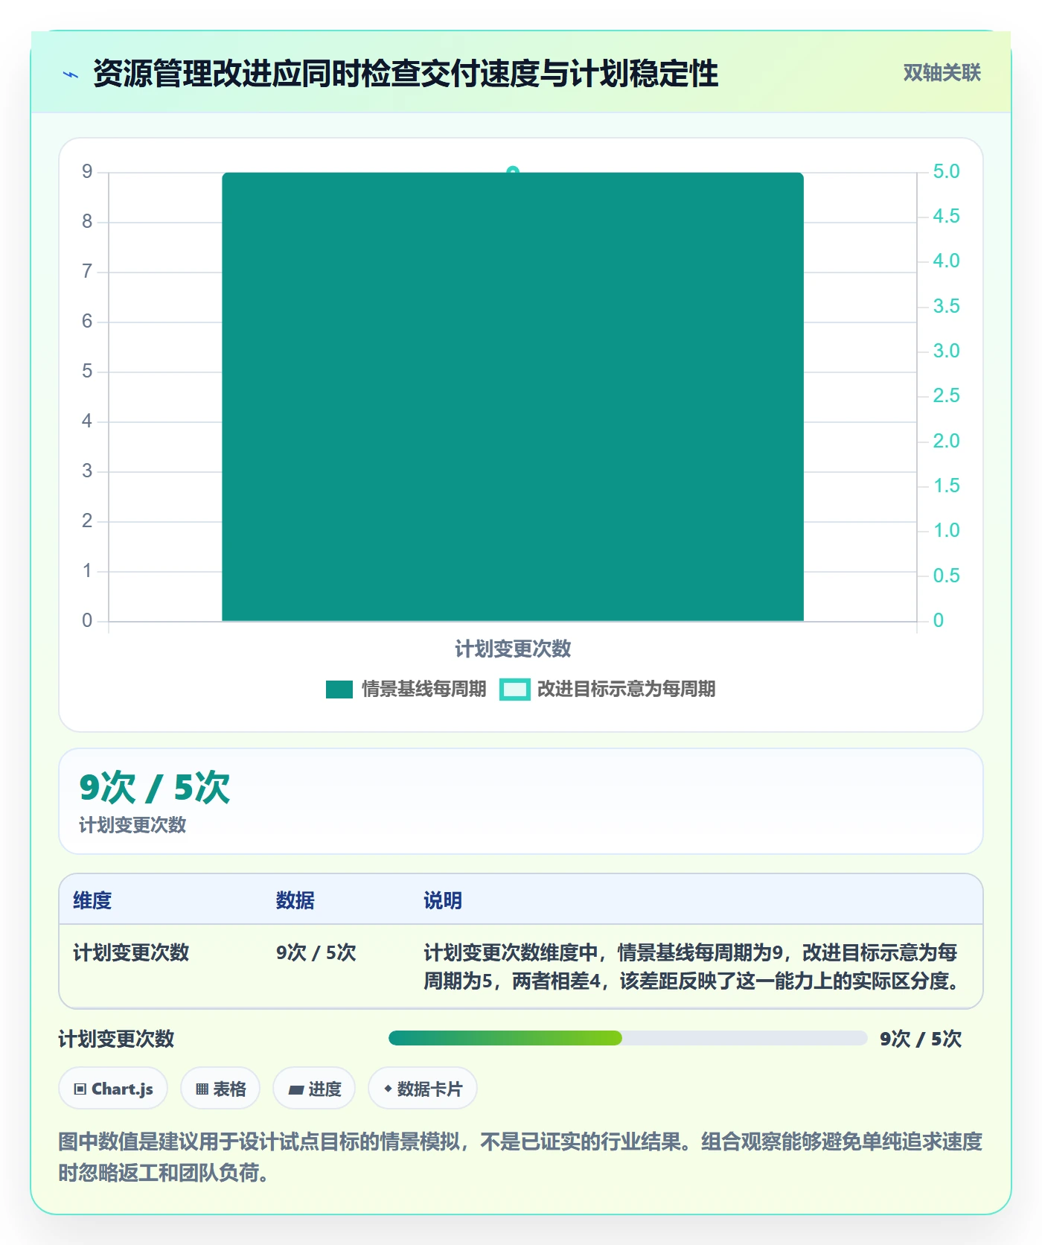Click the square icon in the Chart.js chip
1042x1245 pixels.
[x=80, y=1089]
